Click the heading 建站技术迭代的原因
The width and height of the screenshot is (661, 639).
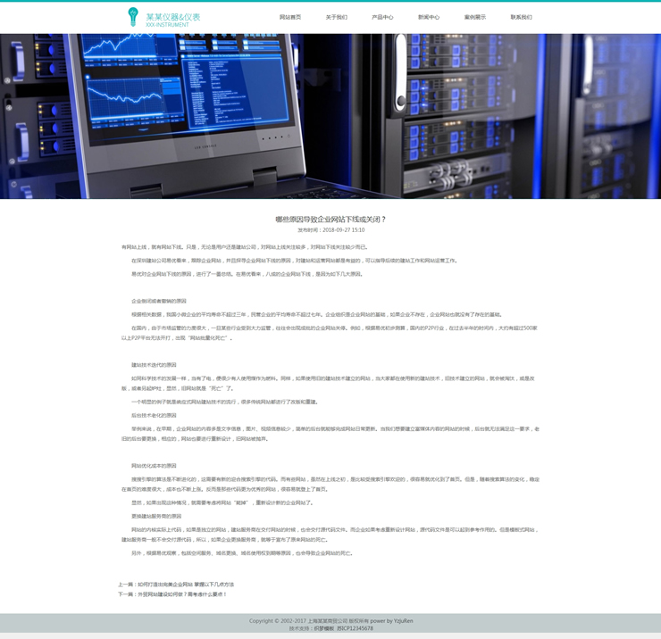coord(155,365)
